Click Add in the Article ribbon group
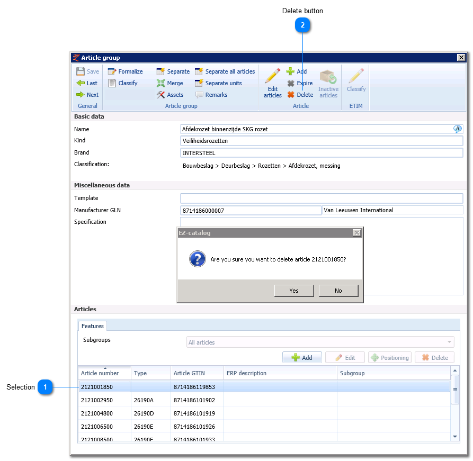Viewport: 473px width, 461px height. [297, 71]
